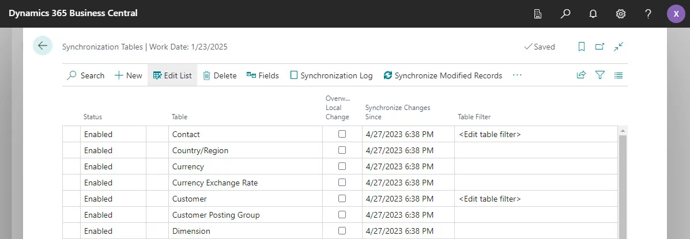Open the search magnifier in top bar
Viewport: 690px width, 239px height.
click(x=565, y=14)
